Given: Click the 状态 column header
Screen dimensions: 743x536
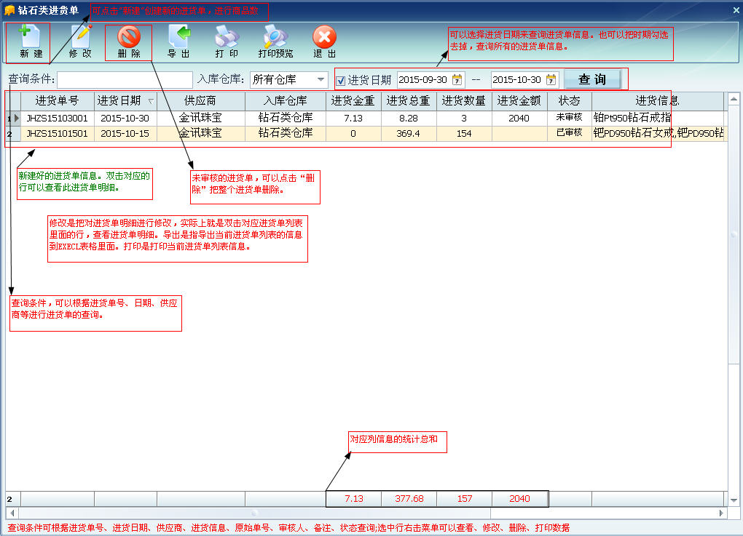Looking at the screenshot, I should click(570, 101).
